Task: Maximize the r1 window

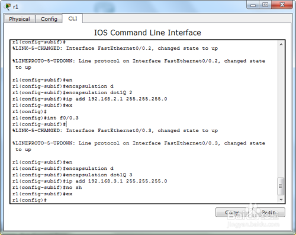Action: click(x=265, y=5)
